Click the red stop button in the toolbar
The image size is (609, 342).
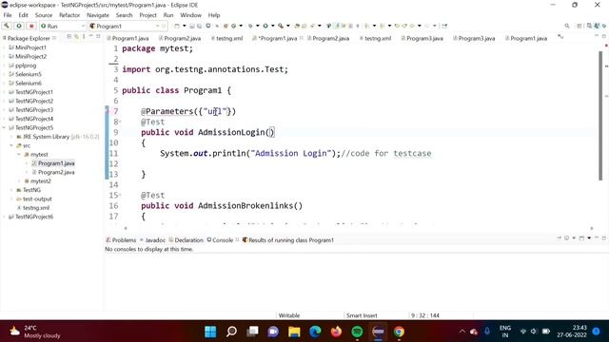pyautogui.click(x=31, y=26)
